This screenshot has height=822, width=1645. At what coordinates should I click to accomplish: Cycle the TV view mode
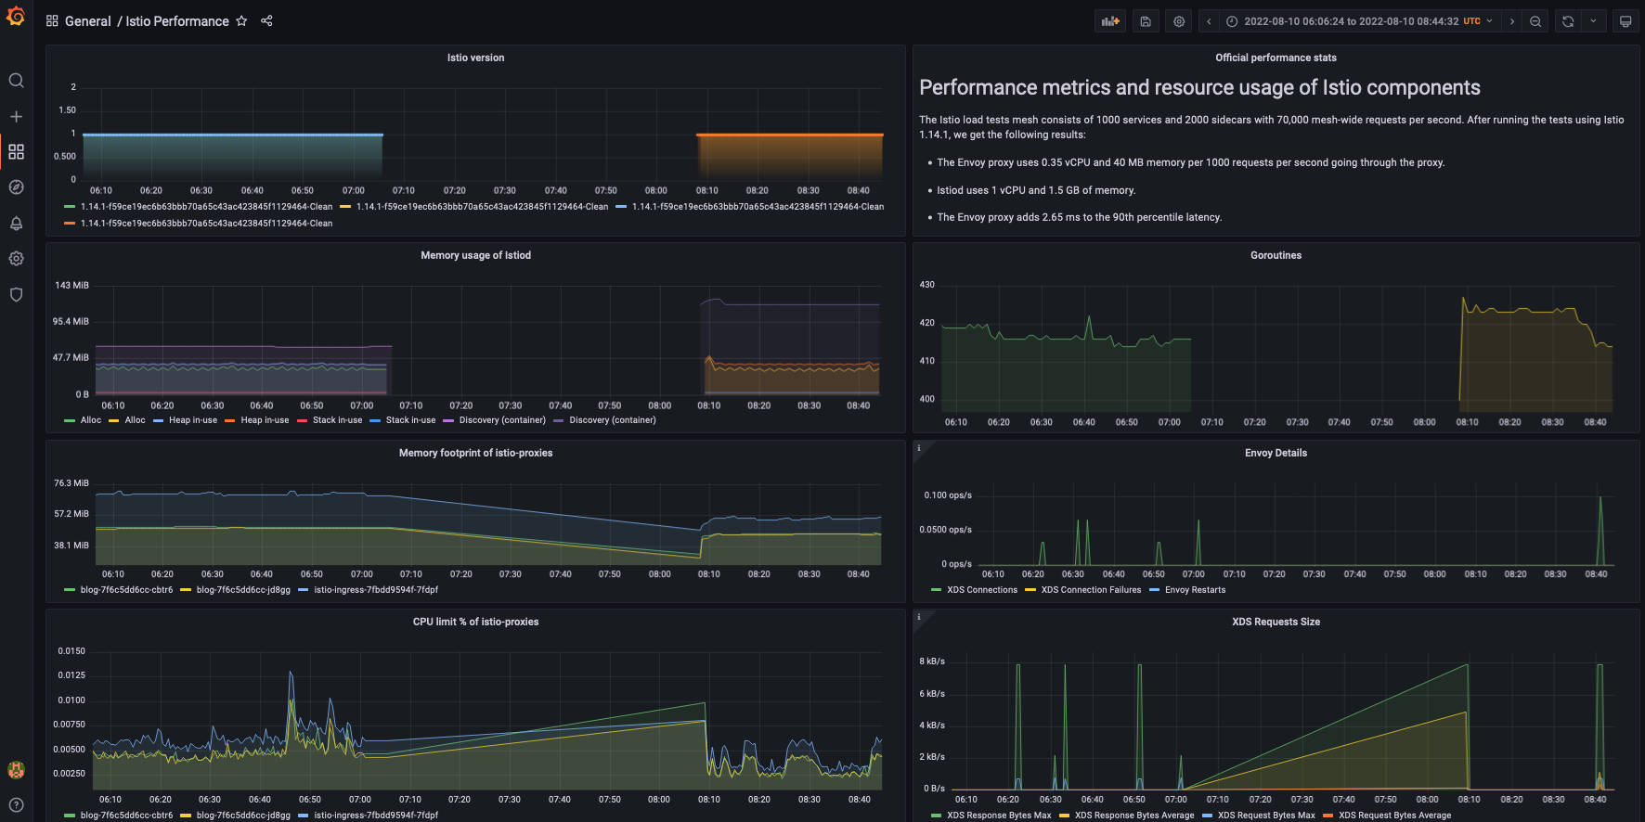pos(1626,21)
